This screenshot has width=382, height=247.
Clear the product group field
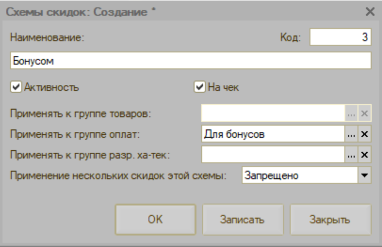point(364,114)
